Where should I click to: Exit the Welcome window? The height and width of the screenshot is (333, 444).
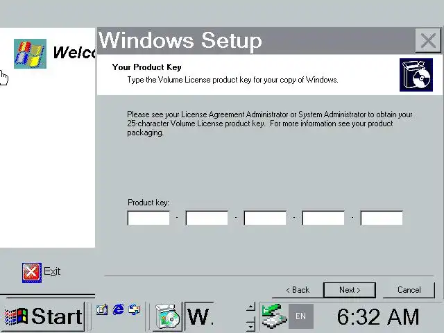pyautogui.click(x=42, y=272)
